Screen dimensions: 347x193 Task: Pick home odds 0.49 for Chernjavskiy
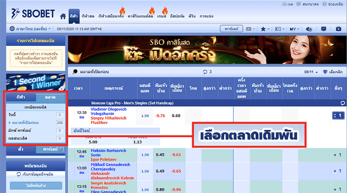coord(160,171)
